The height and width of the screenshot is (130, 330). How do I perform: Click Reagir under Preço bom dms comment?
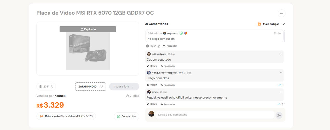[152, 85]
